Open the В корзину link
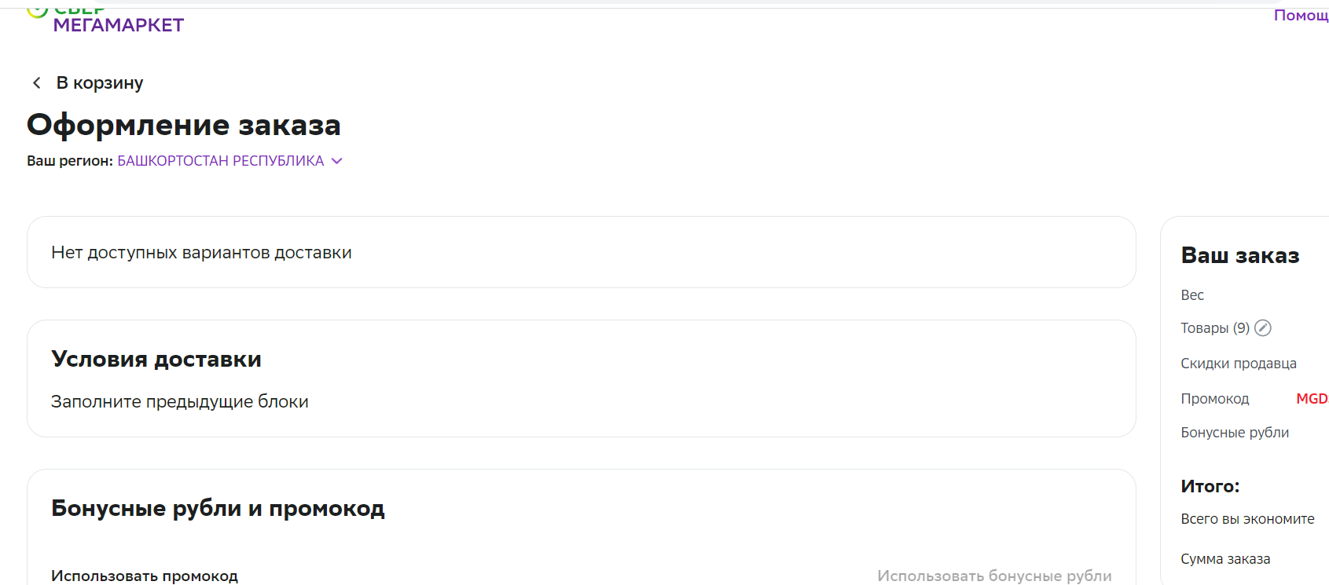Viewport: 1329px width, 585px height. click(100, 83)
